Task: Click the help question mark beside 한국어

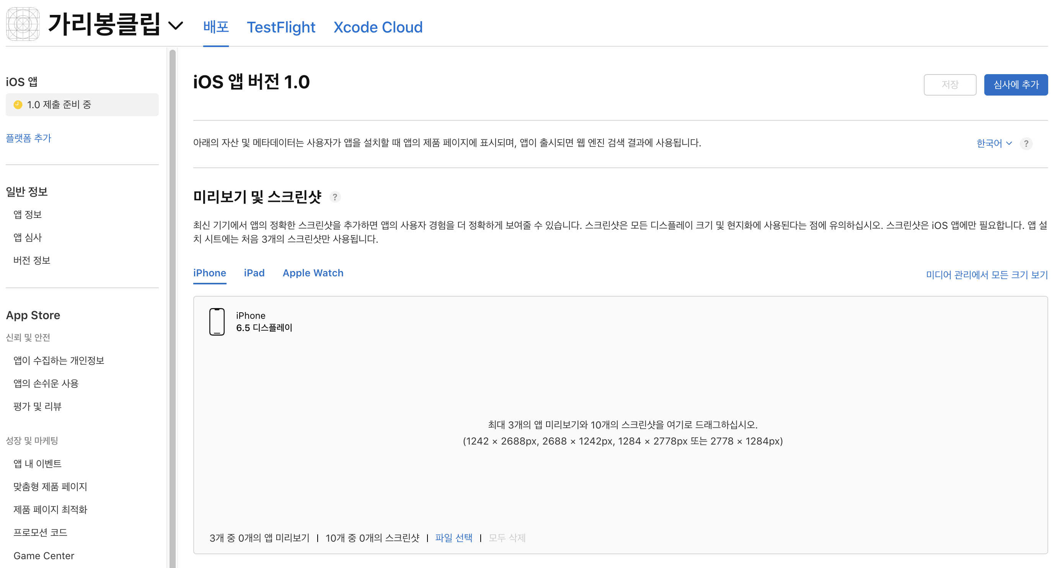Action: coord(1026,143)
